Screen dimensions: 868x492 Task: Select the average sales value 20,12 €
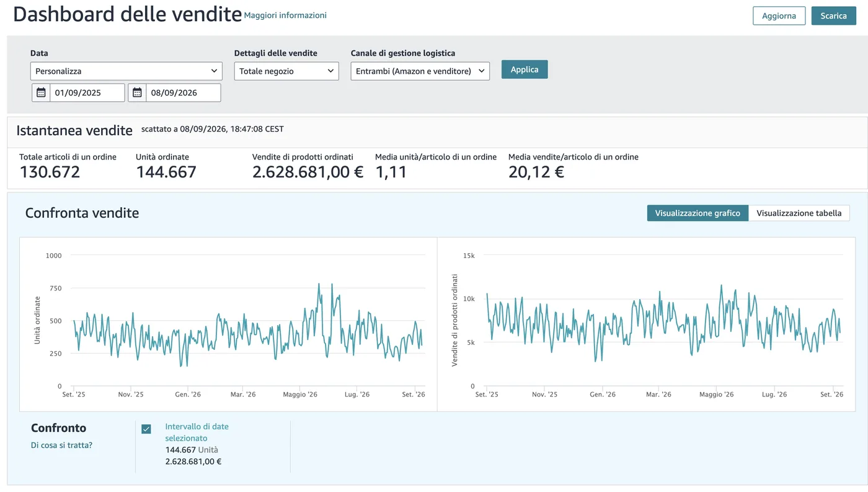pyautogui.click(x=536, y=172)
